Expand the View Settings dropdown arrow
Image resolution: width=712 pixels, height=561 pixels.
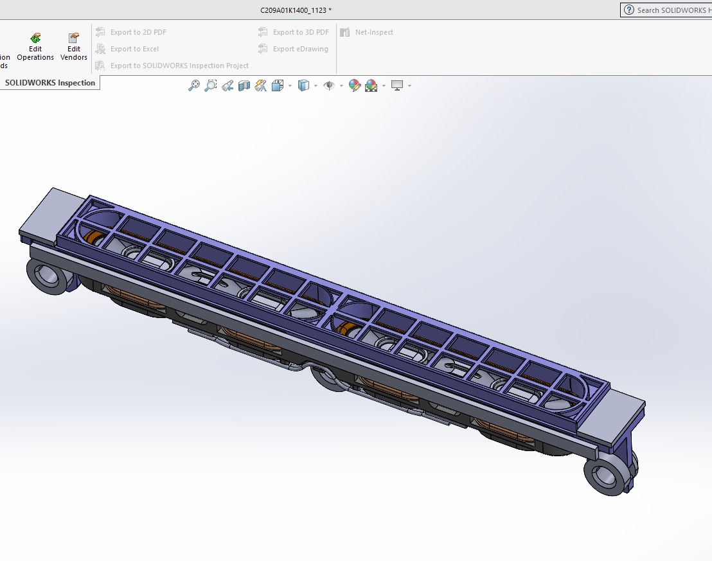[x=409, y=86]
